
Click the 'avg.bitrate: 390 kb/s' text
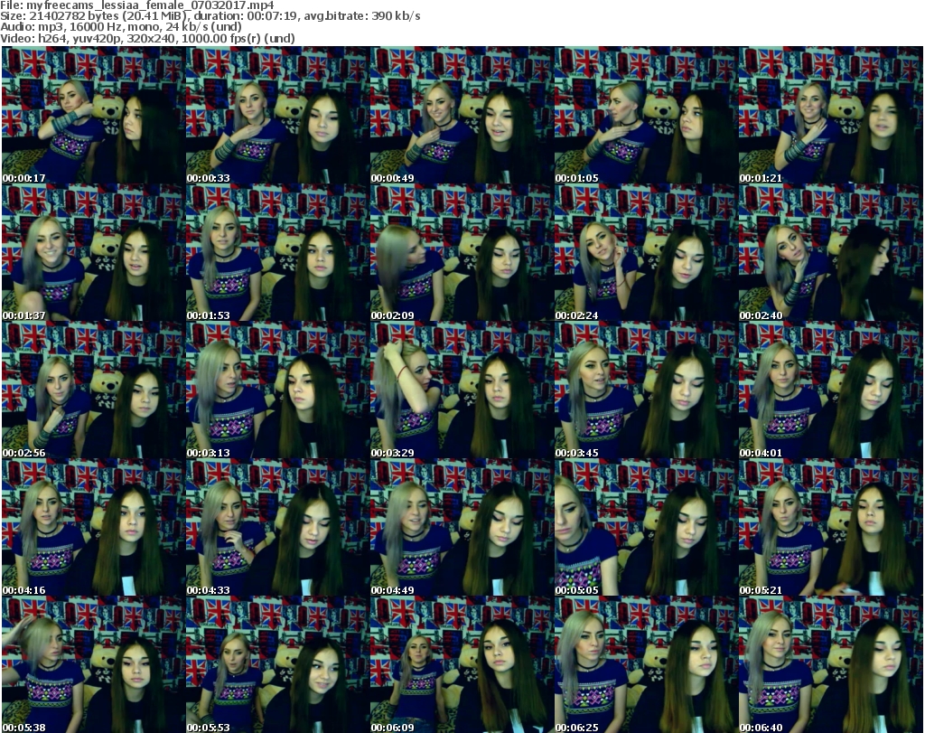(x=362, y=16)
